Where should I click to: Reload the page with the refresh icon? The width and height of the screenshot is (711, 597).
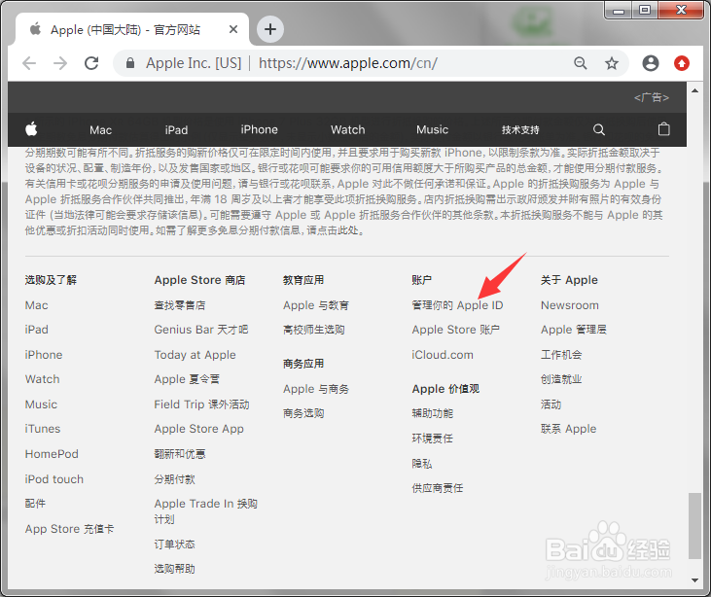[x=91, y=63]
